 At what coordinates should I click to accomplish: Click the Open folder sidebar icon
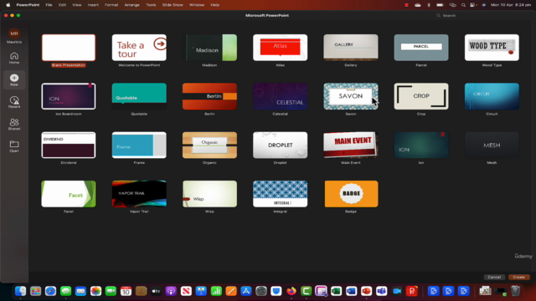point(14,146)
